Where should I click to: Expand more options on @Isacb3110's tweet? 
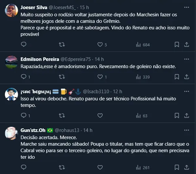(186, 91)
